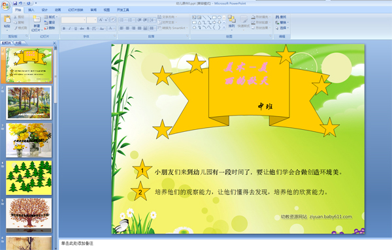This screenshot has width=392, height=250.
Task: Undo the last action in quick access toolbar
Action: tap(20, 3)
